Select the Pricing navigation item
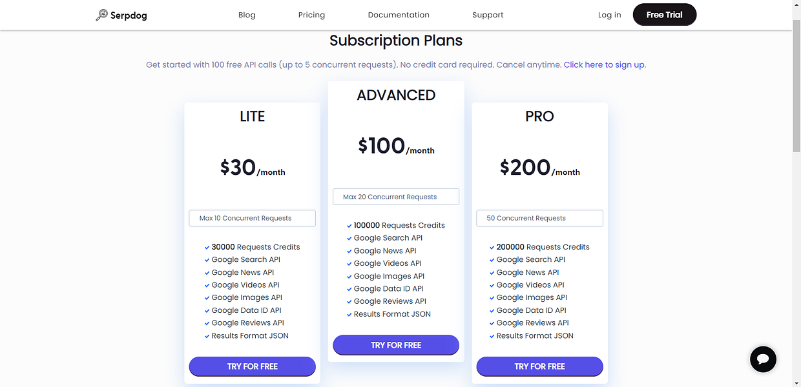801x387 pixels. pyautogui.click(x=311, y=14)
